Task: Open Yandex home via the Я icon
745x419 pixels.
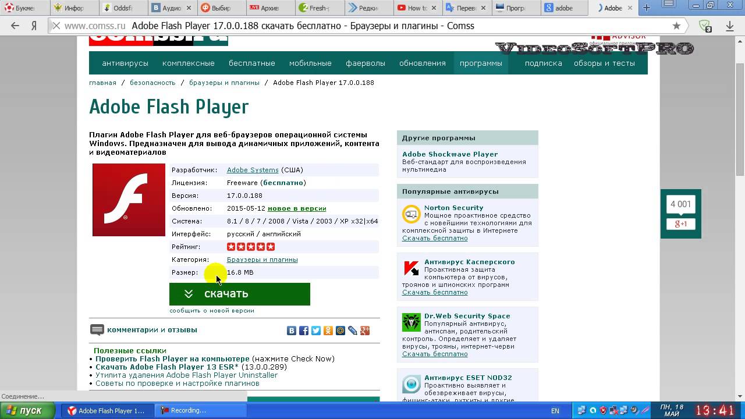Action: click(x=34, y=26)
